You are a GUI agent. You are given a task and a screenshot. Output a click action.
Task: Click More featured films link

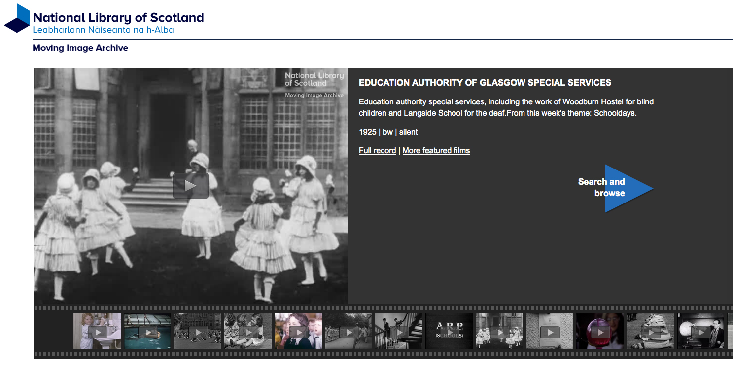point(436,150)
